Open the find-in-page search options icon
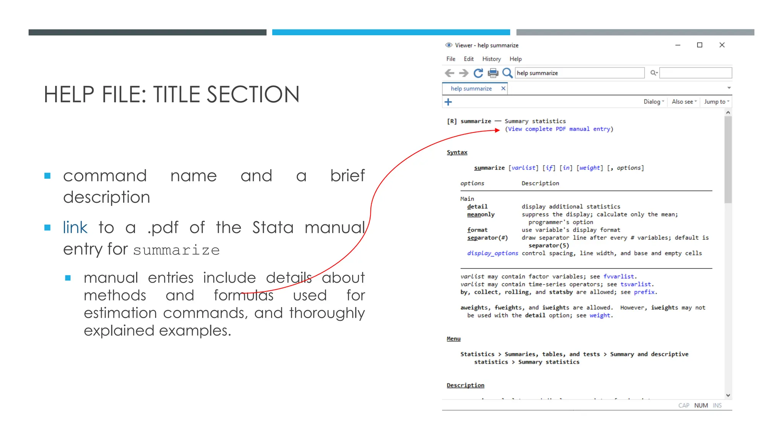This screenshot has width=783, height=440. (x=654, y=73)
